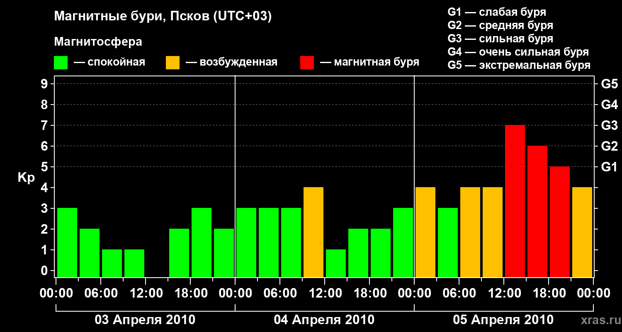
Task: Click the '— магнитная буря' legend label
Action: pyautogui.click(x=370, y=62)
